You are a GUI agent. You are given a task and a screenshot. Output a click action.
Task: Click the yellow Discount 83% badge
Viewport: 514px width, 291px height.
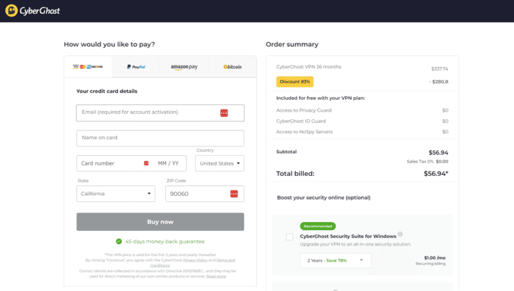[294, 82]
